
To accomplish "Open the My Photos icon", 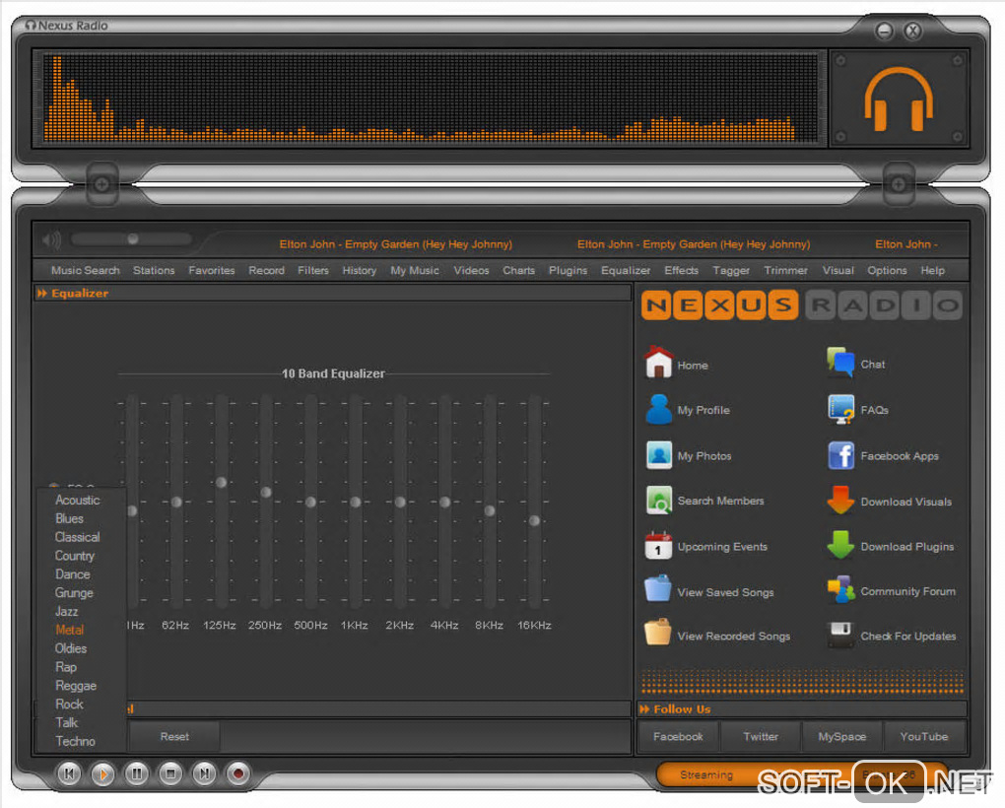I will 659,455.
